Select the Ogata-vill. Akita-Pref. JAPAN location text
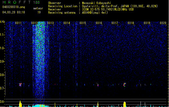 click(x=120, y=6)
